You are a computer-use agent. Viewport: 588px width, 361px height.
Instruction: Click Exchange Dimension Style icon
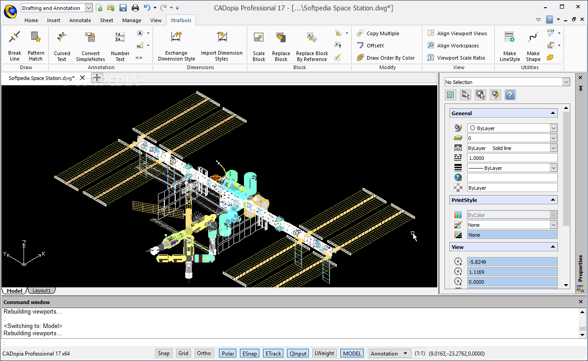point(176,37)
